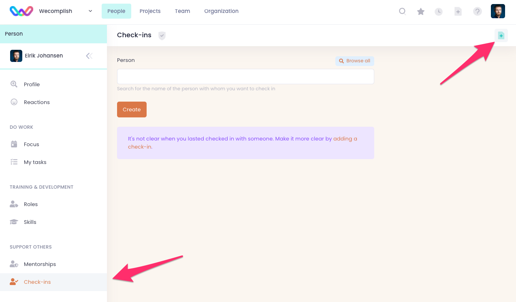Viewport: 516px width, 302px height.
Task: Click the Browse all button
Action: coord(355,61)
